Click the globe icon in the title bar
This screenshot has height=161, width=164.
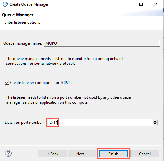click(x=5, y=4)
